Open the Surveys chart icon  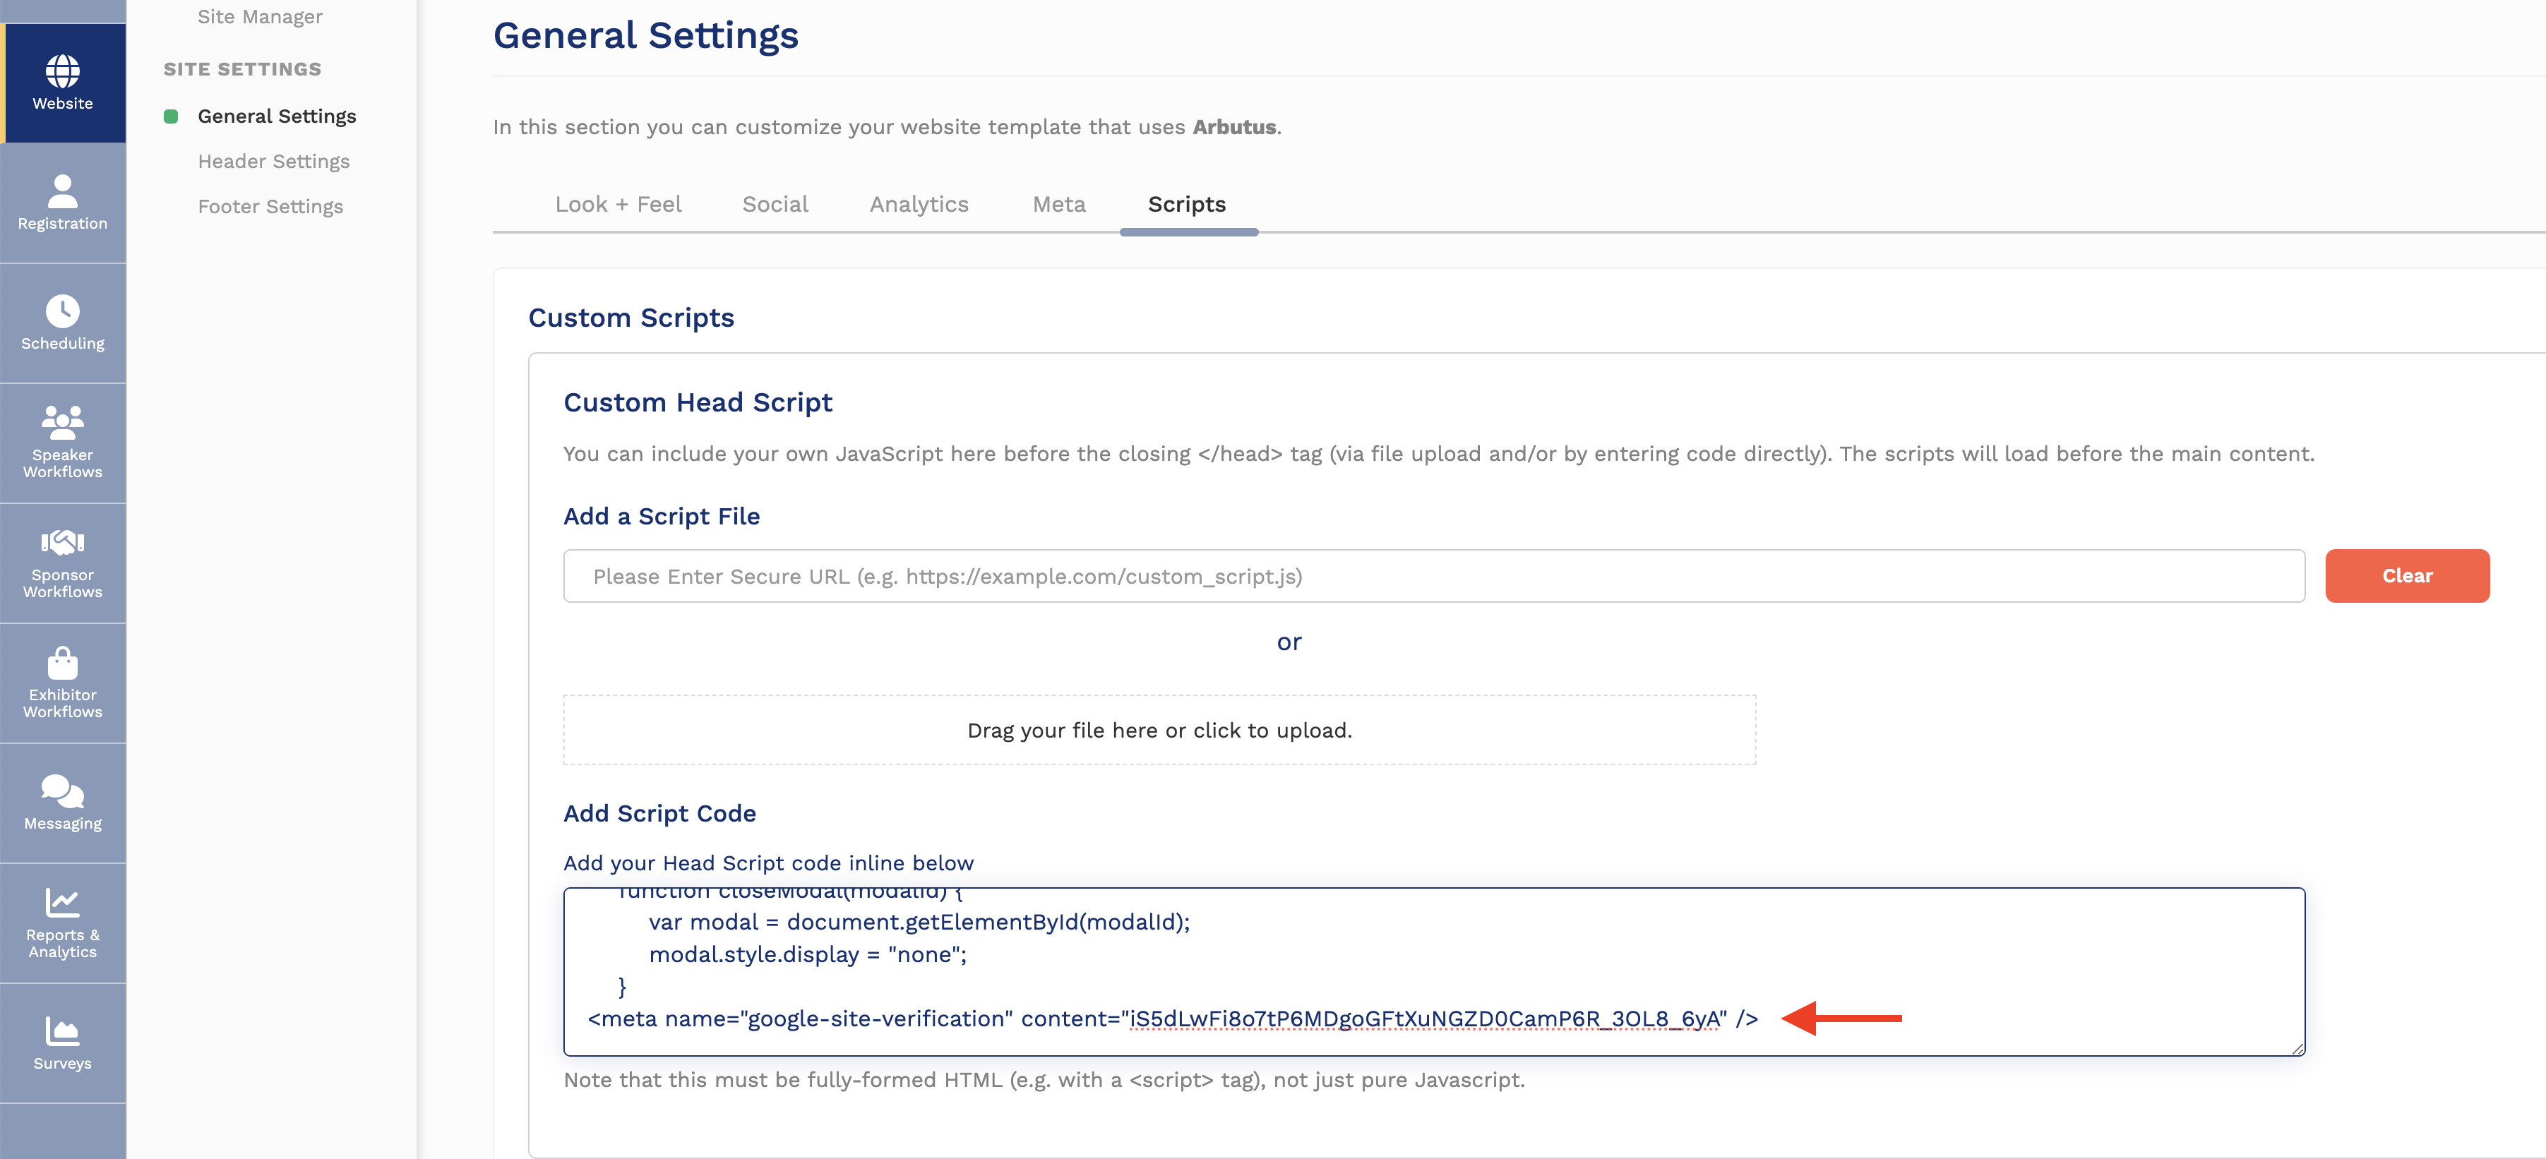62,1031
